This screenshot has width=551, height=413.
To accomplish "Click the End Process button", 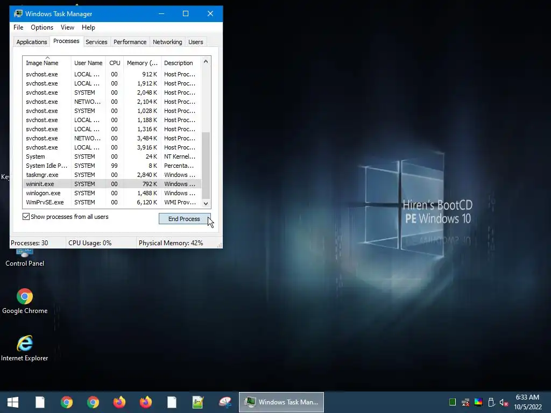I will 185,219.
